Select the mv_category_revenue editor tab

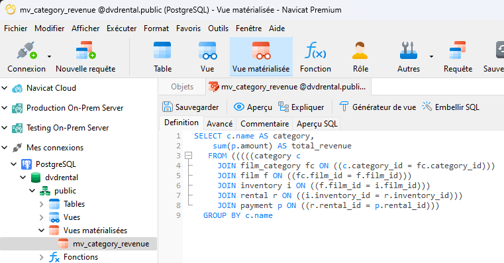click(x=289, y=87)
